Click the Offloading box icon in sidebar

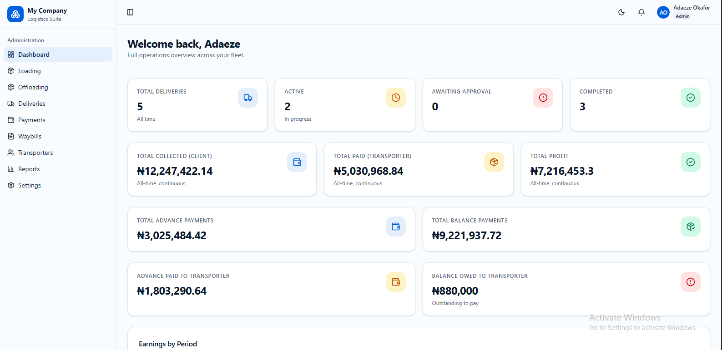click(x=11, y=87)
